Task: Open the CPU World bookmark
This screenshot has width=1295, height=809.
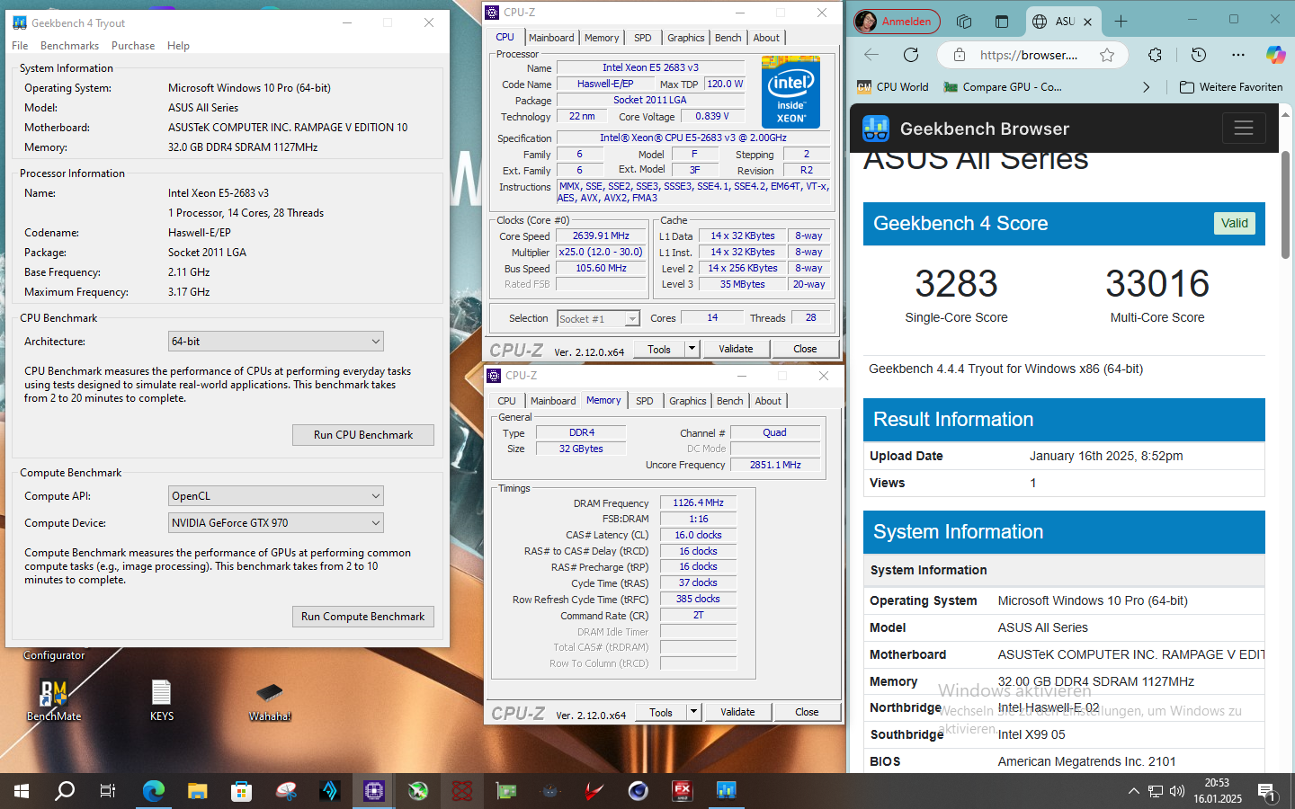Action: [x=892, y=87]
